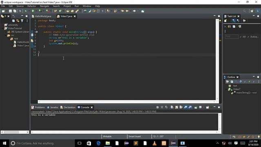Click the Task List Find input field
The width and height of the screenshot is (261, 147).
(232, 37)
